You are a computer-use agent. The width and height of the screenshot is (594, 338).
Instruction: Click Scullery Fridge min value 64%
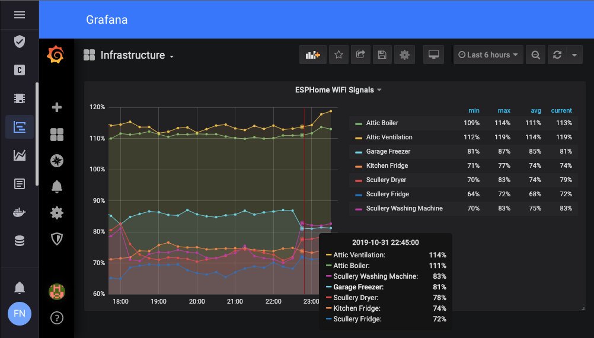(474, 194)
